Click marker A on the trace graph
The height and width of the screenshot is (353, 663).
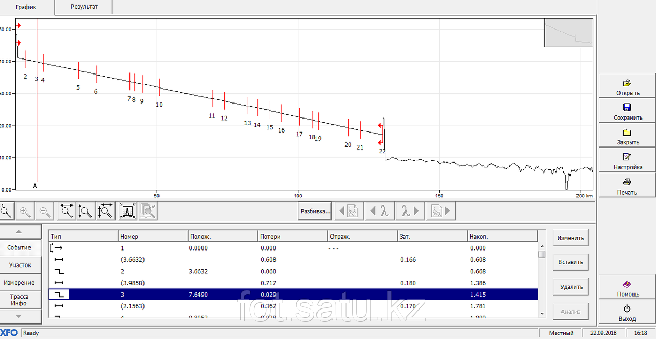(x=35, y=185)
